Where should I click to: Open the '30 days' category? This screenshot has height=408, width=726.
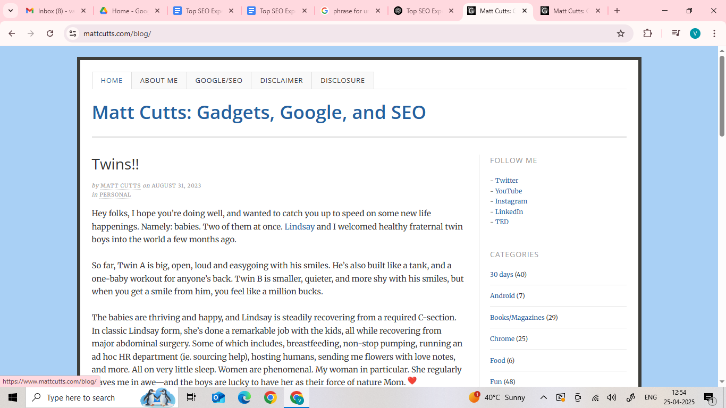502,275
